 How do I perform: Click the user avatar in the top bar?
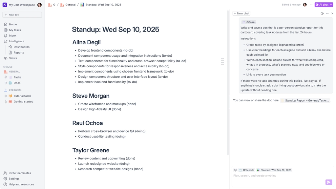point(305,4)
